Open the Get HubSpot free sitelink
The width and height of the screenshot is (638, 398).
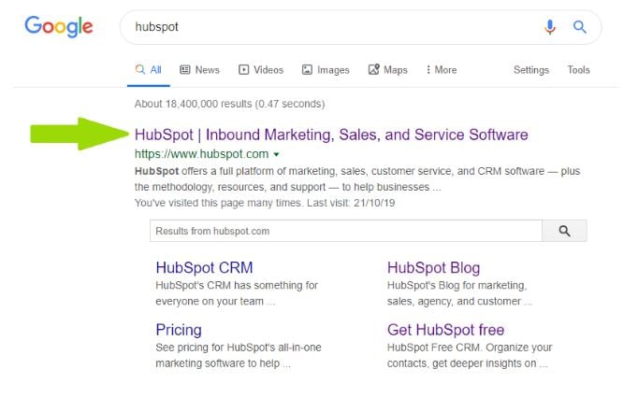[445, 330]
